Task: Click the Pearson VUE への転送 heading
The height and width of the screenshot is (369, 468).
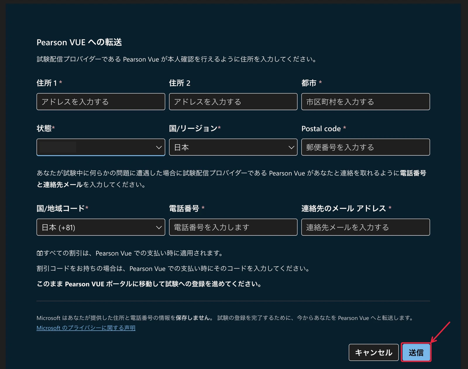Action: click(x=79, y=42)
